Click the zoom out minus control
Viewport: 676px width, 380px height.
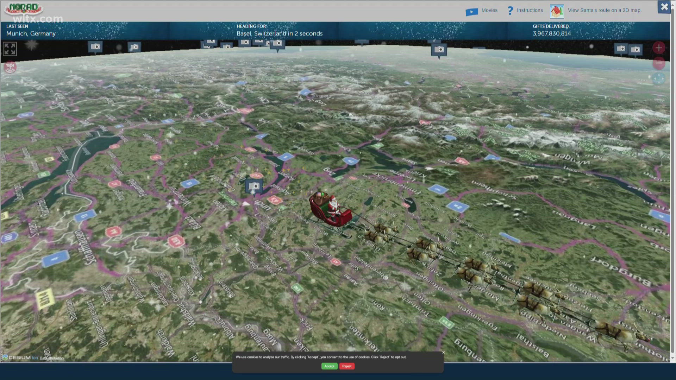click(659, 64)
